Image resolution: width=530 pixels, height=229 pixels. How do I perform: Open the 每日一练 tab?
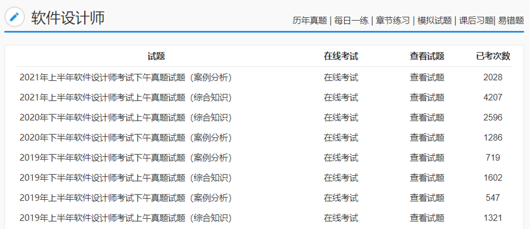pos(351,21)
